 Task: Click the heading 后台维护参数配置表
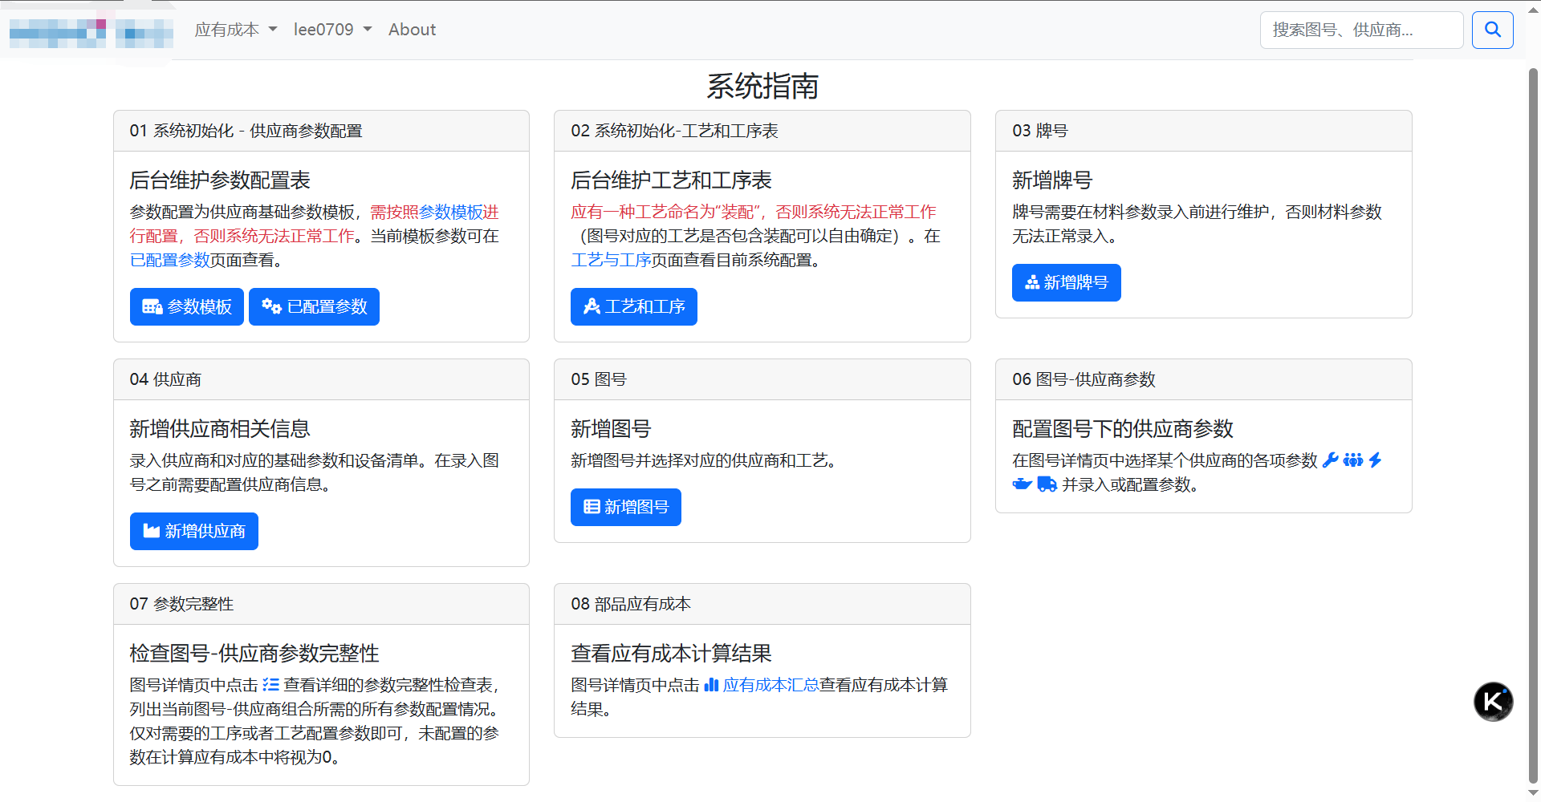click(220, 180)
